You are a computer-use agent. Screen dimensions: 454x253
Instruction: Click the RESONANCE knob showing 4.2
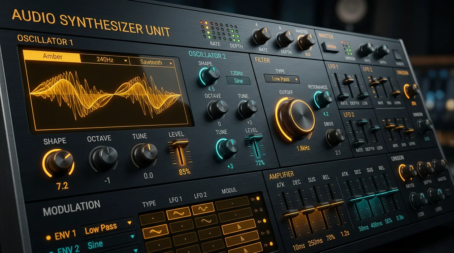click(x=323, y=99)
